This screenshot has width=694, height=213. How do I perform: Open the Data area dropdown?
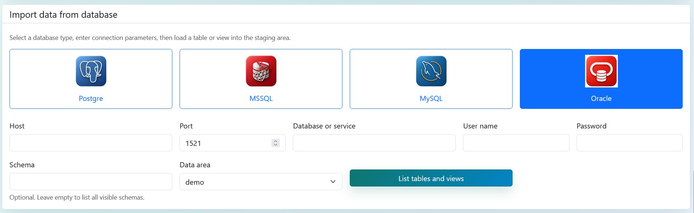(261, 182)
